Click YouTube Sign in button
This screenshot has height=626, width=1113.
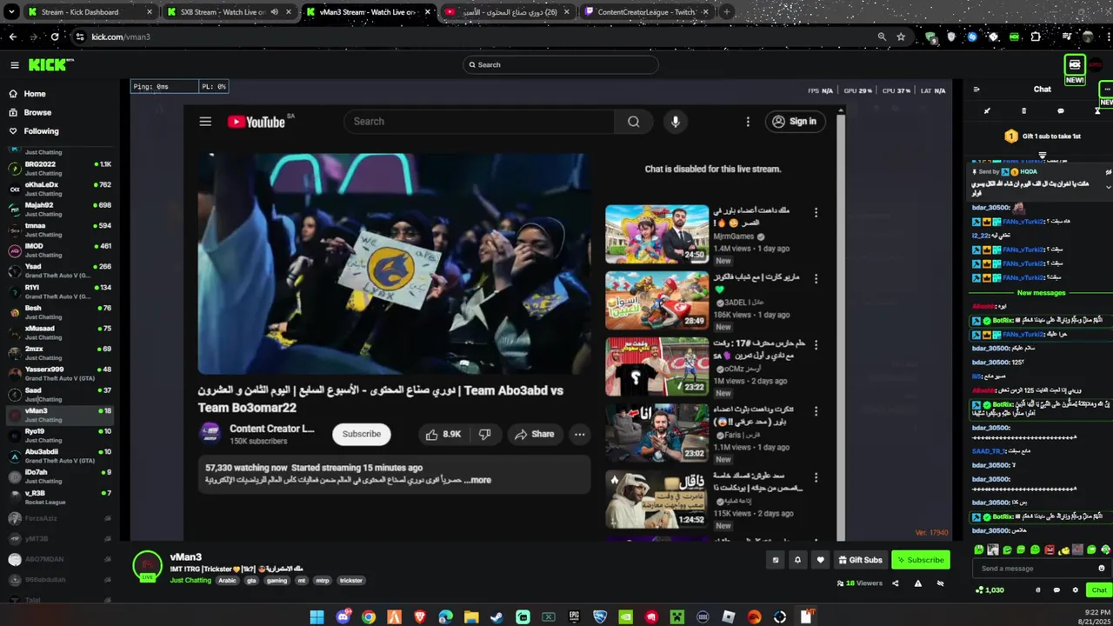pos(795,122)
